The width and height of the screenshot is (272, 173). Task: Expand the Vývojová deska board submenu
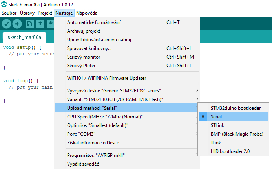pyautogui.click(x=127, y=91)
